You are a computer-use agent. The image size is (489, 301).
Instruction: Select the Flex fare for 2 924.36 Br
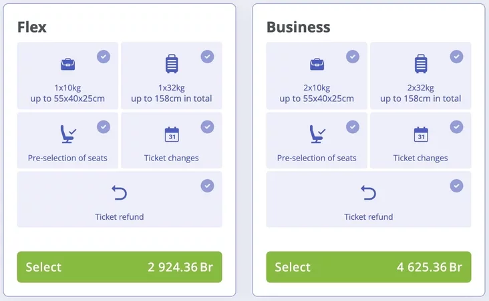(120, 267)
